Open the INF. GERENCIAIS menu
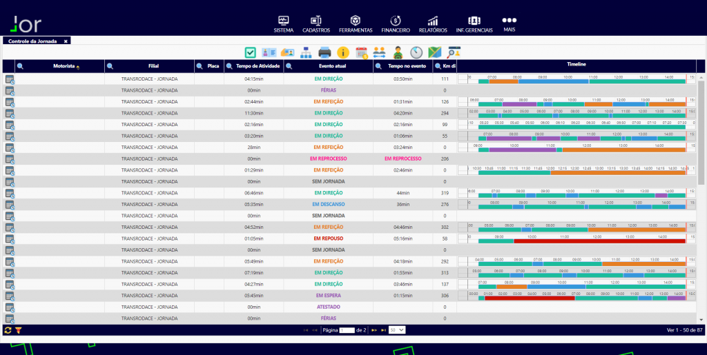This screenshot has height=355, width=707. (x=474, y=24)
